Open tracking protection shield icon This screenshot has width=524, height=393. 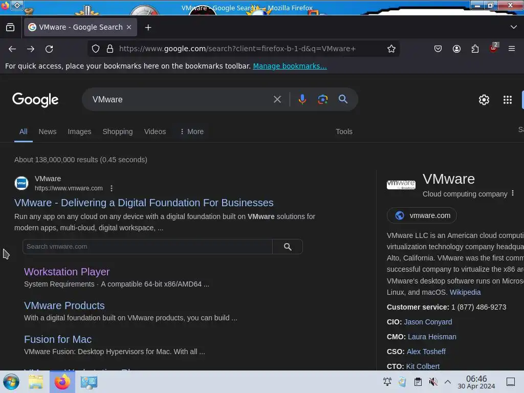click(96, 49)
